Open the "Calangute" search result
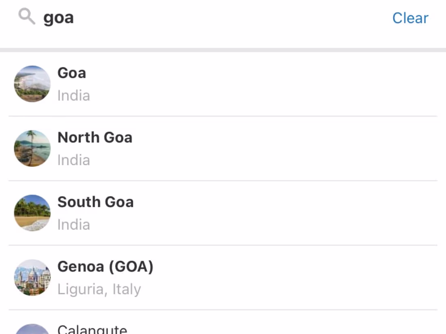 (92, 329)
